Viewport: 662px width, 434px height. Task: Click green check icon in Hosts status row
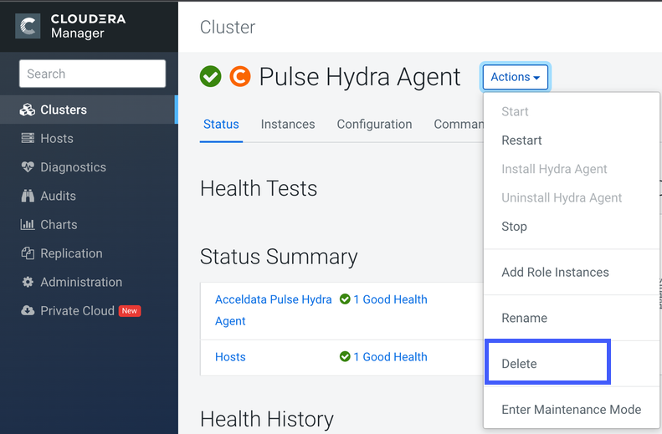(345, 356)
